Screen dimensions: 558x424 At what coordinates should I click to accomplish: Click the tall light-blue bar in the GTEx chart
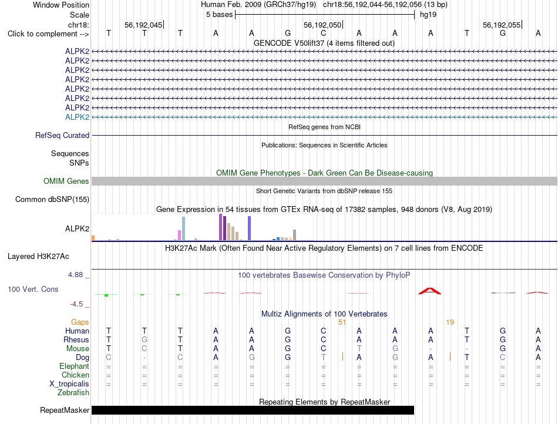point(184,228)
